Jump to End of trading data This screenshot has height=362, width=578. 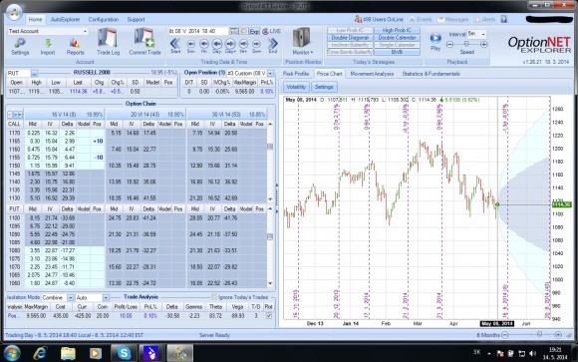pyautogui.click(x=273, y=45)
